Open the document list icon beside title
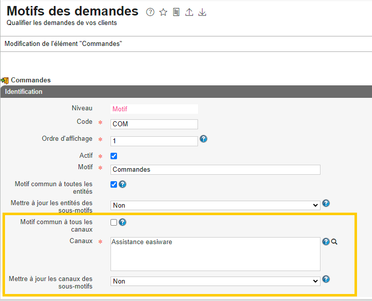Image resolution: width=372 pixels, height=301 pixels. click(x=176, y=12)
